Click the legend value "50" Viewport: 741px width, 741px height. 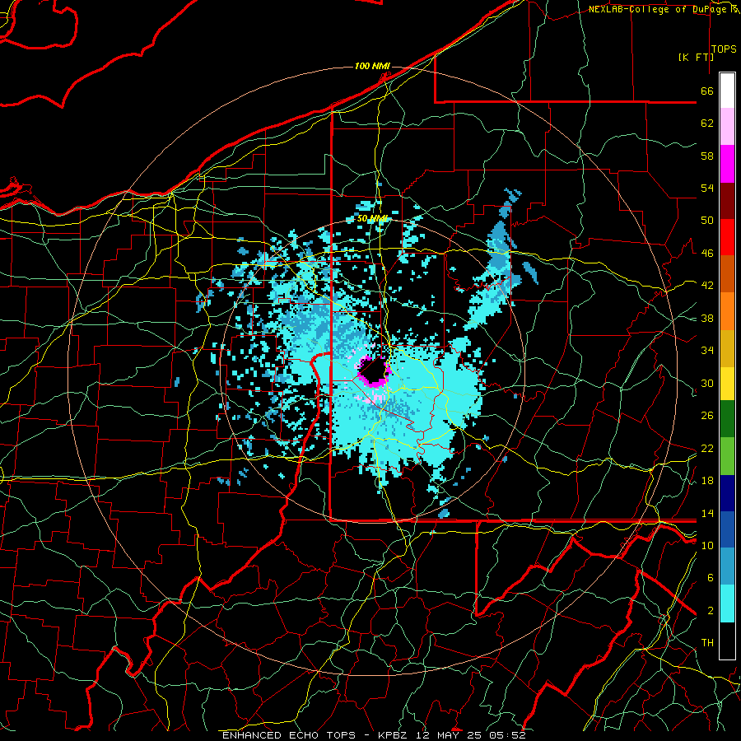coord(707,221)
